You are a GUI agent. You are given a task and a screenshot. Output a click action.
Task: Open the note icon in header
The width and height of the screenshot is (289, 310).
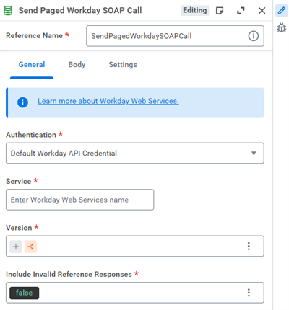(220, 11)
